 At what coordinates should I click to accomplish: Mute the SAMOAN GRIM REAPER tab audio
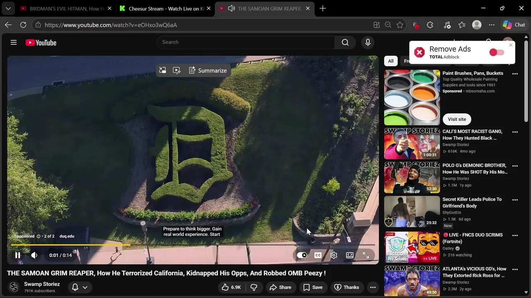click(x=231, y=9)
